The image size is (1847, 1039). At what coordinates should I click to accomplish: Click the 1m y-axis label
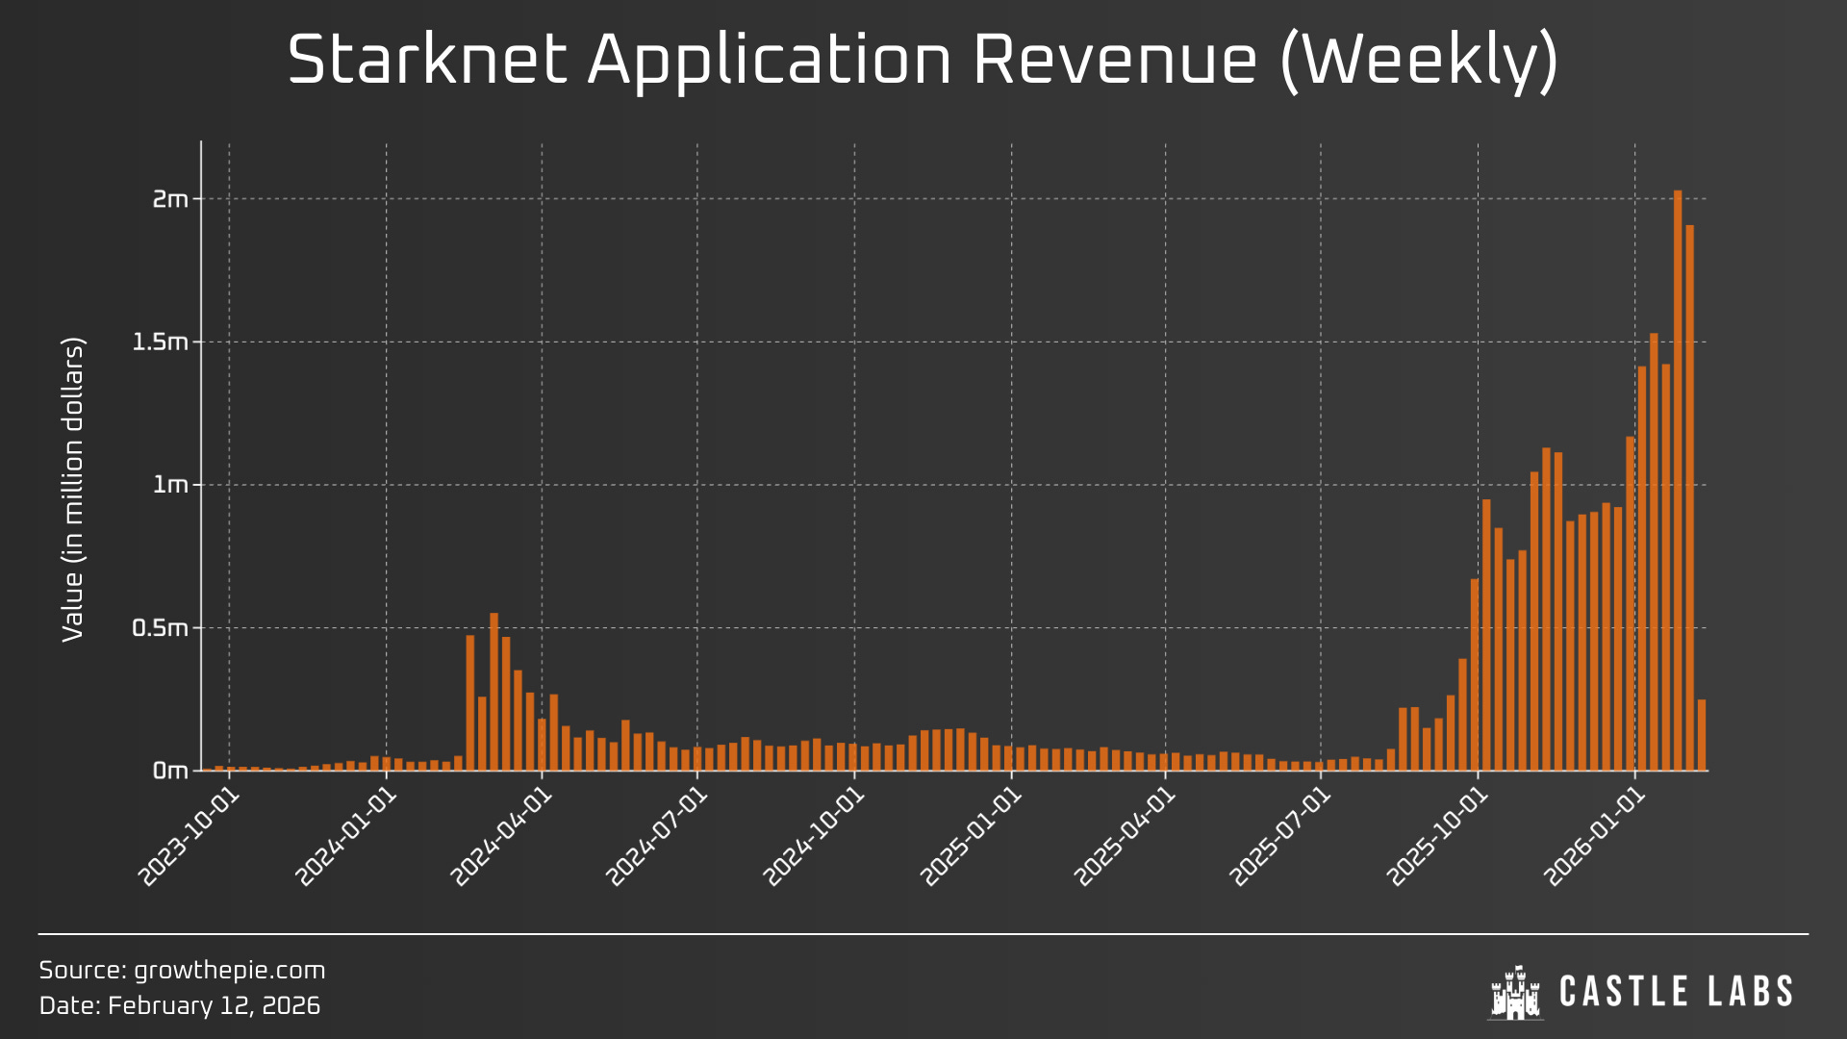[x=170, y=485]
